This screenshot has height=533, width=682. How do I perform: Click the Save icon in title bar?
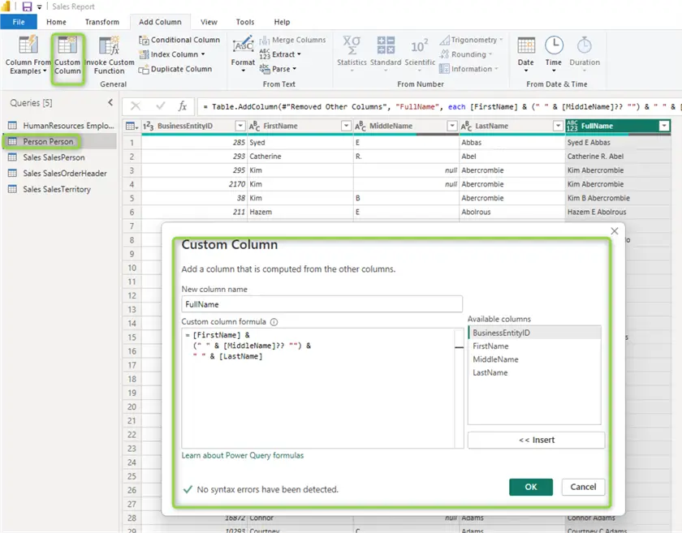click(x=27, y=6)
